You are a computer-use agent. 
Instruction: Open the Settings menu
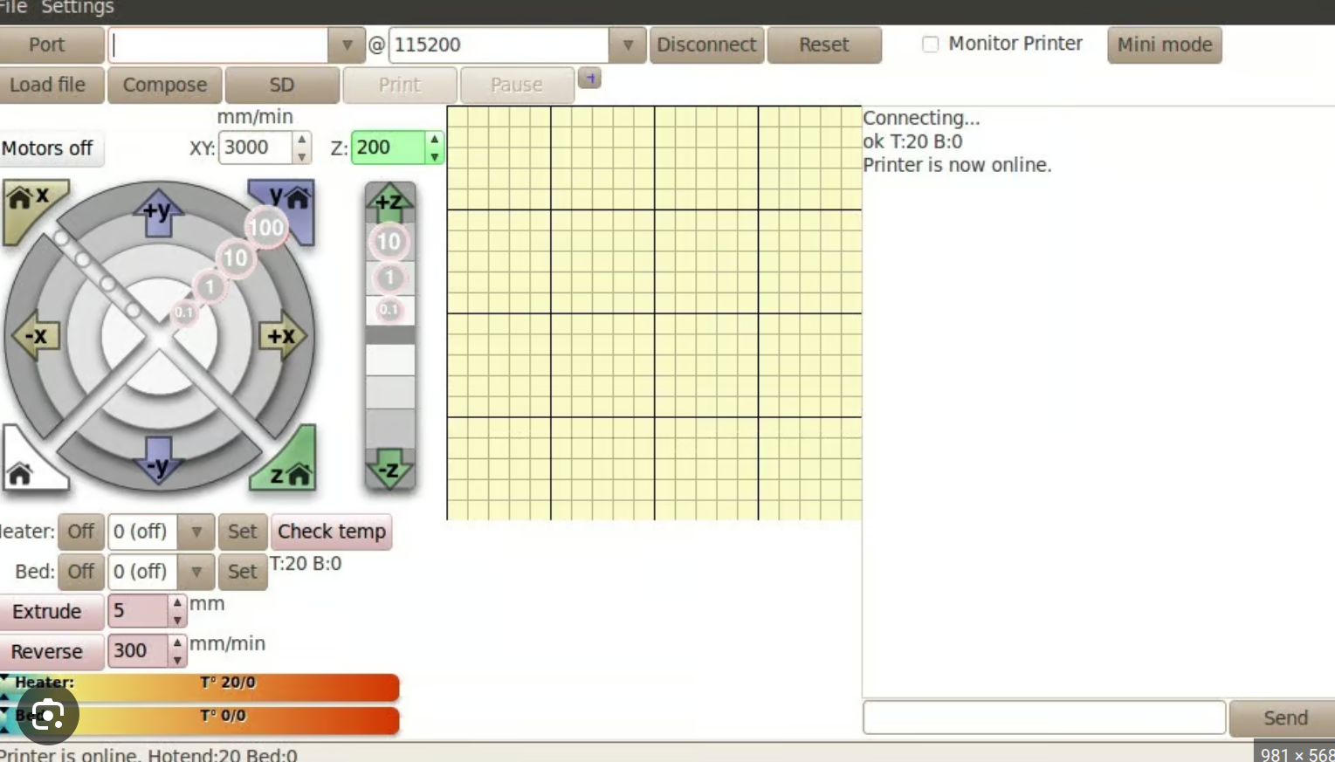[x=78, y=8]
